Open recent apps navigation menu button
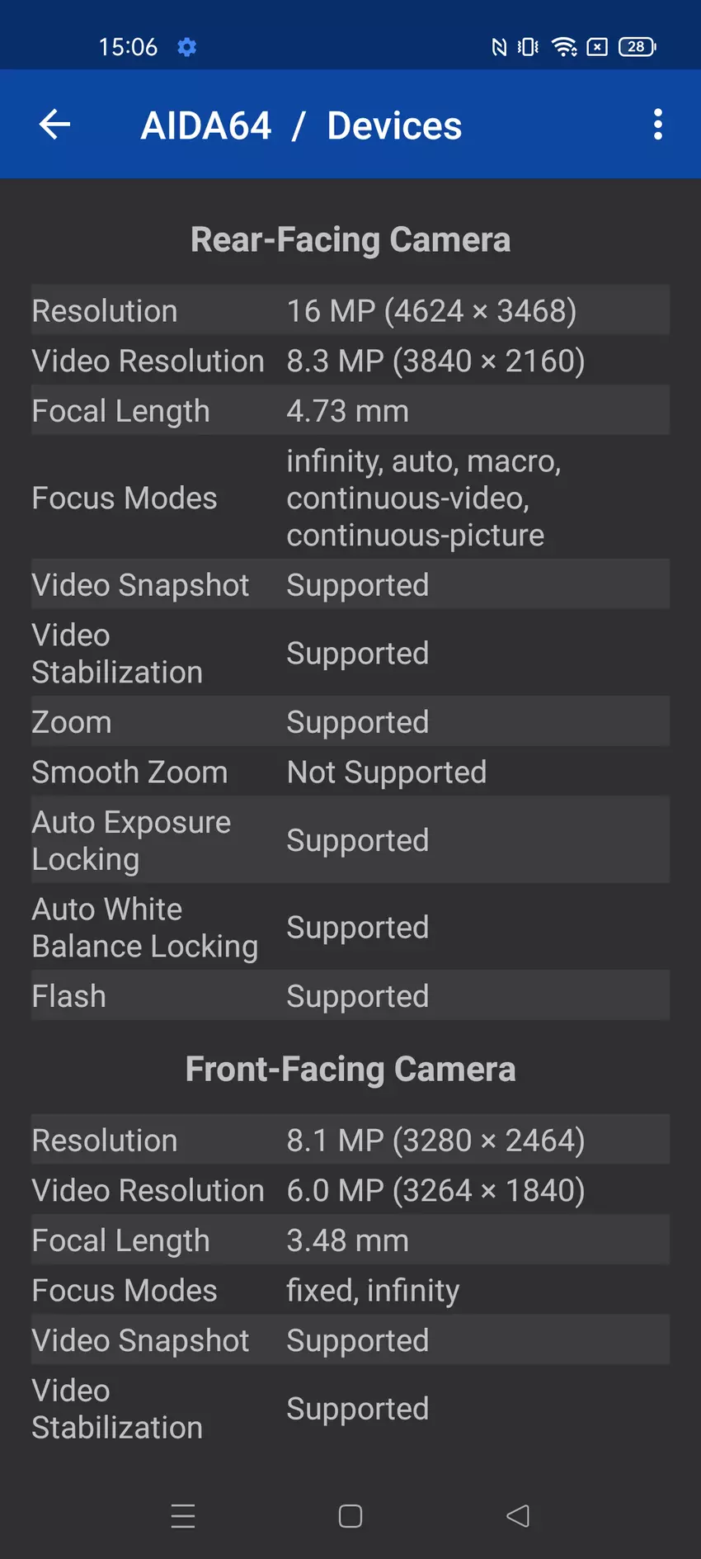This screenshot has width=701, height=1559. (183, 1516)
